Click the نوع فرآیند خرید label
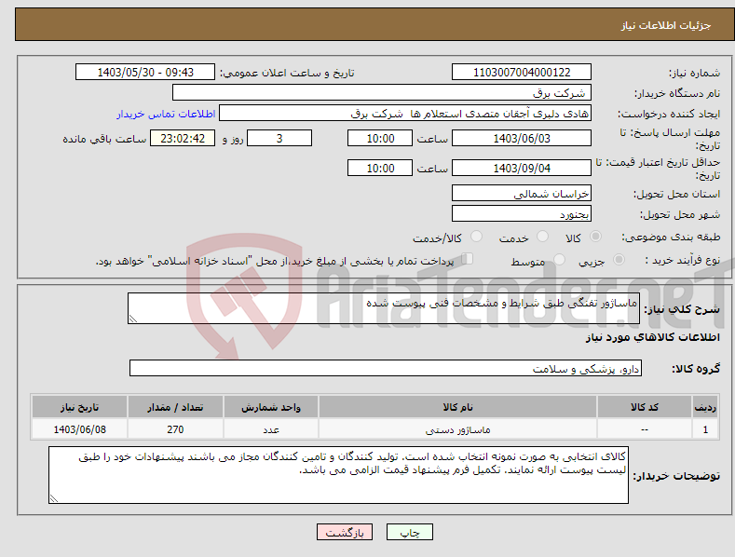This screenshot has width=735, height=557. coord(682,260)
